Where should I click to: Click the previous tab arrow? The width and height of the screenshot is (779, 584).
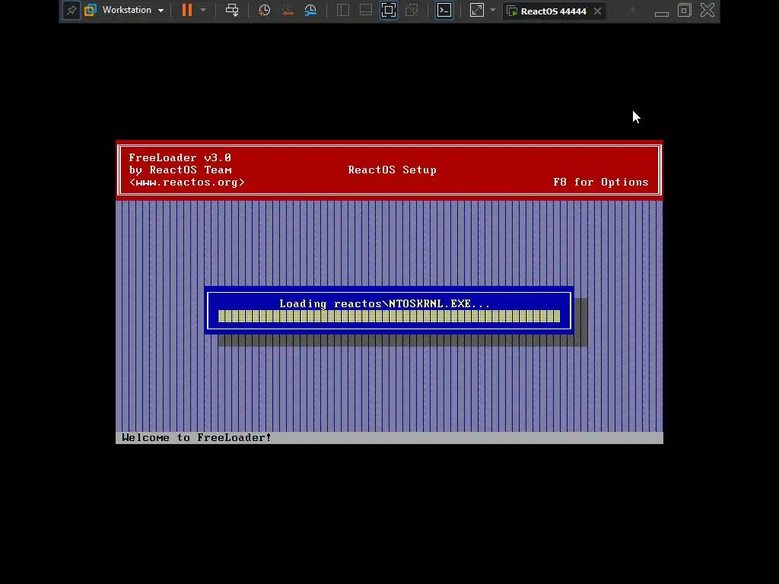coord(632,9)
